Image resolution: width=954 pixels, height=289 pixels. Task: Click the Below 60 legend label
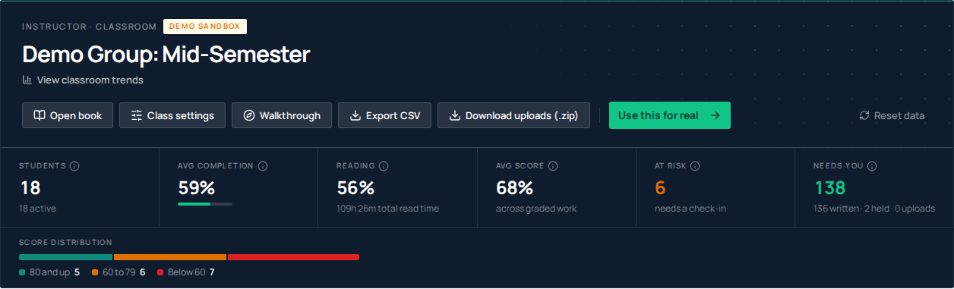point(186,272)
